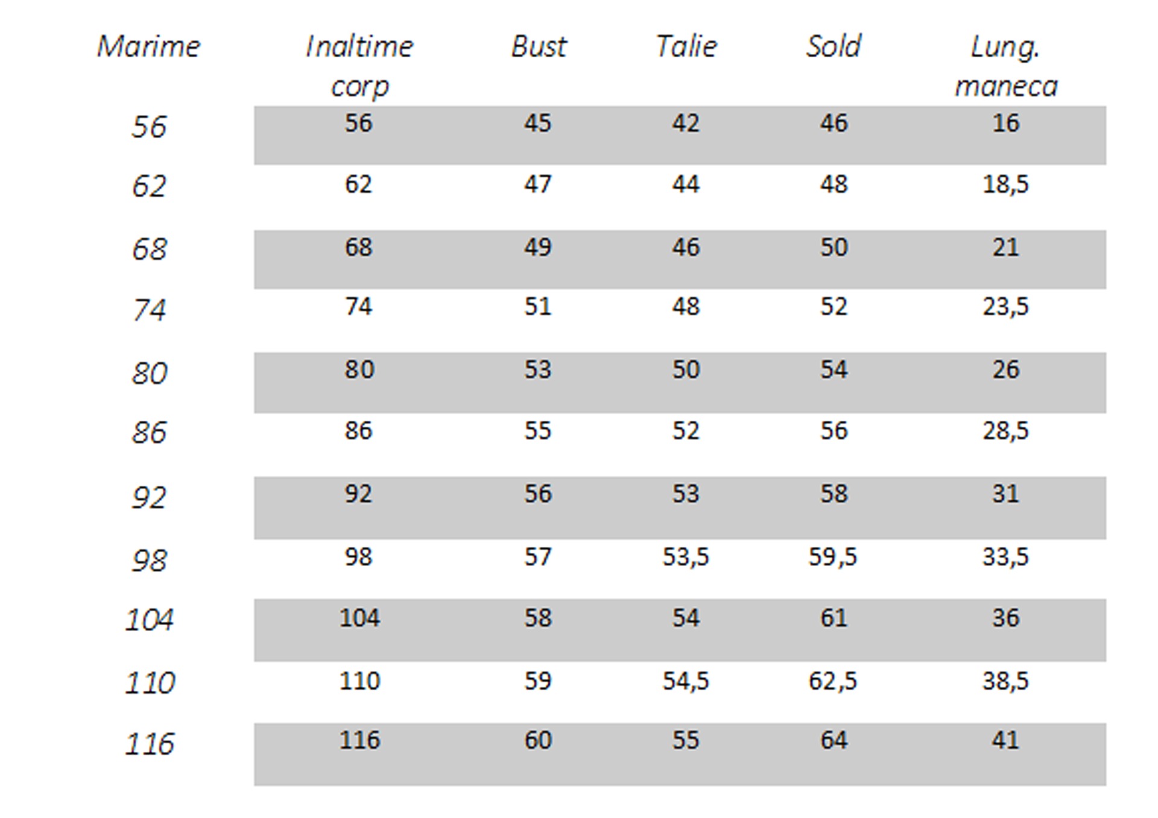Viewport: 1158px width, 818px height.
Task: Select size 74 row label
Action: tap(148, 310)
